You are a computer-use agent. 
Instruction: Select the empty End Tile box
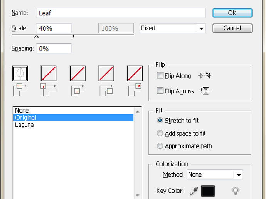(135, 73)
